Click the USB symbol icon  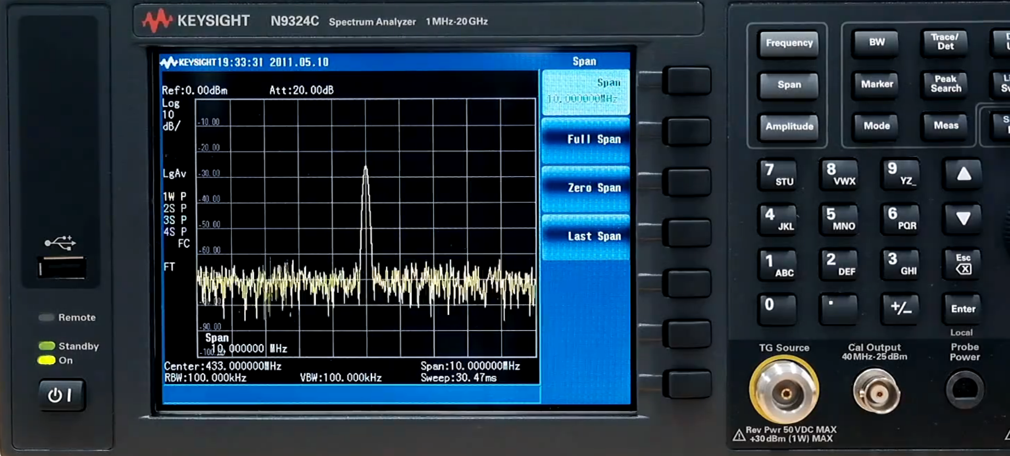point(60,242)
